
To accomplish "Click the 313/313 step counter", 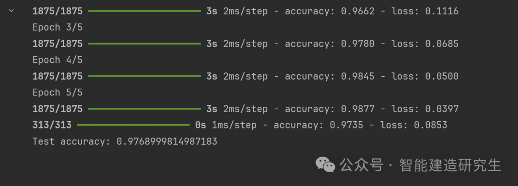I will click(x=52, y=125).
